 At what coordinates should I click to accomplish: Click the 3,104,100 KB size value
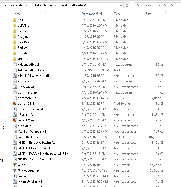(155, 137)
